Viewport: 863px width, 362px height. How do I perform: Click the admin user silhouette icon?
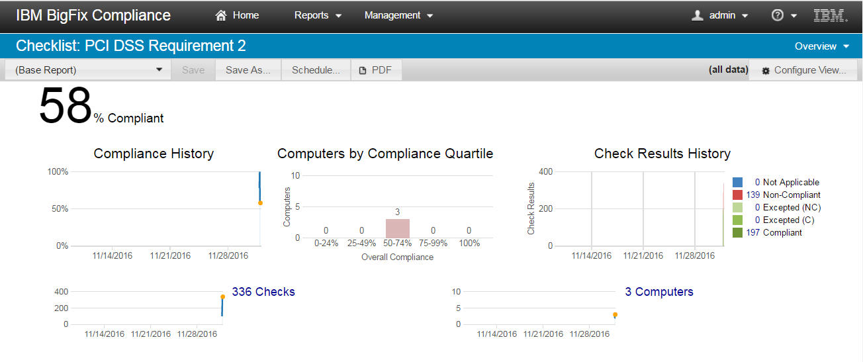697,15
